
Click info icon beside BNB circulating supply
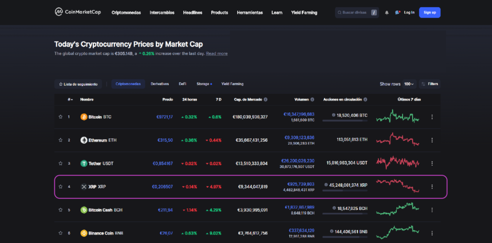tap(332, 231)
